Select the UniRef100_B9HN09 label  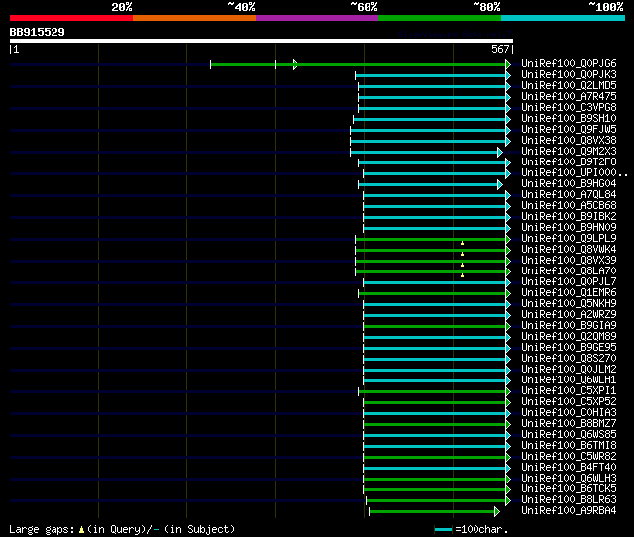pyautogui.click(x=569, y=228)
